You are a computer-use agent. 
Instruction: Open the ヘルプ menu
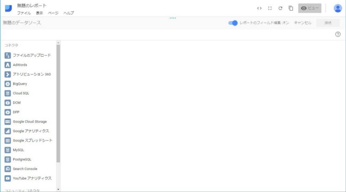pos(69,13)
